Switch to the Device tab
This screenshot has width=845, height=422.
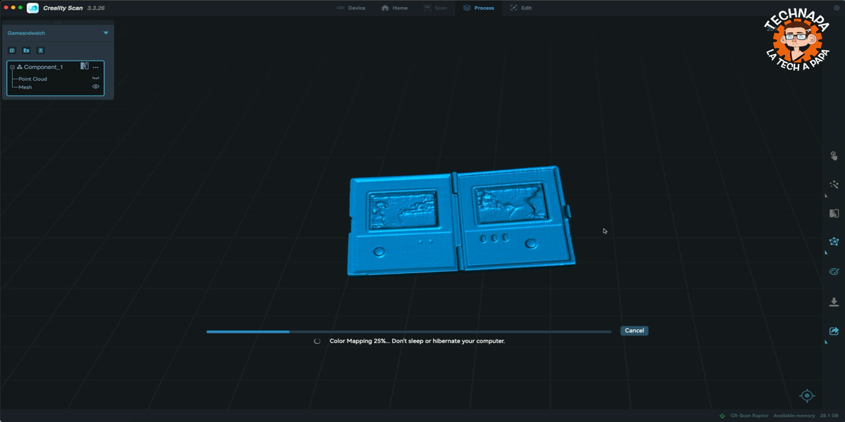pos(351,8)
